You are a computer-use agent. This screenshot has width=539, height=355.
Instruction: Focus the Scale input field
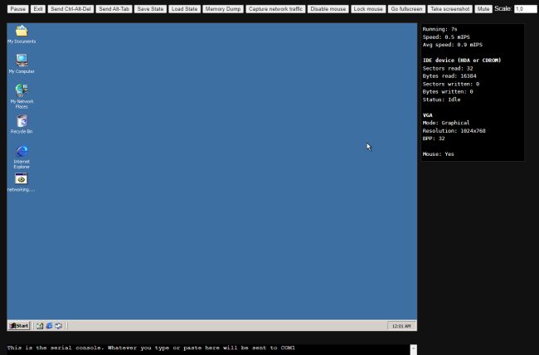[526, 9]
